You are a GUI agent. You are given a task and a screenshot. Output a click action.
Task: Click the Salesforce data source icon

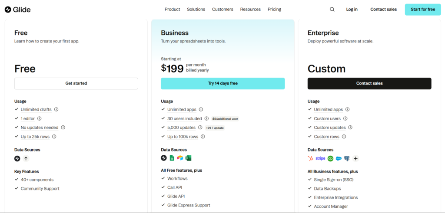(339, 159)
